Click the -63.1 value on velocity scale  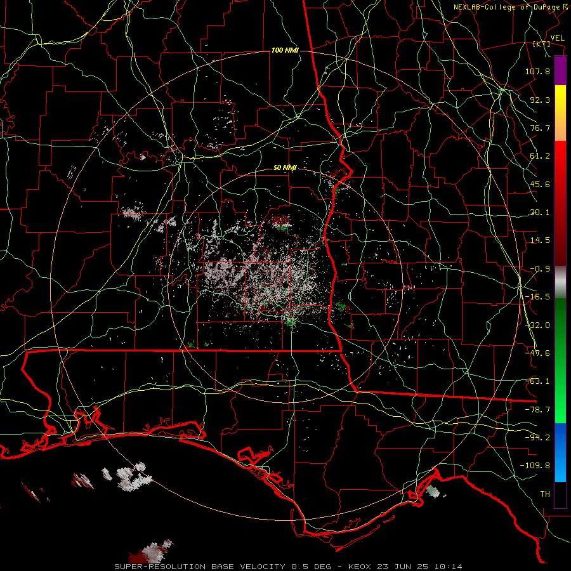[x=537, y=381]
